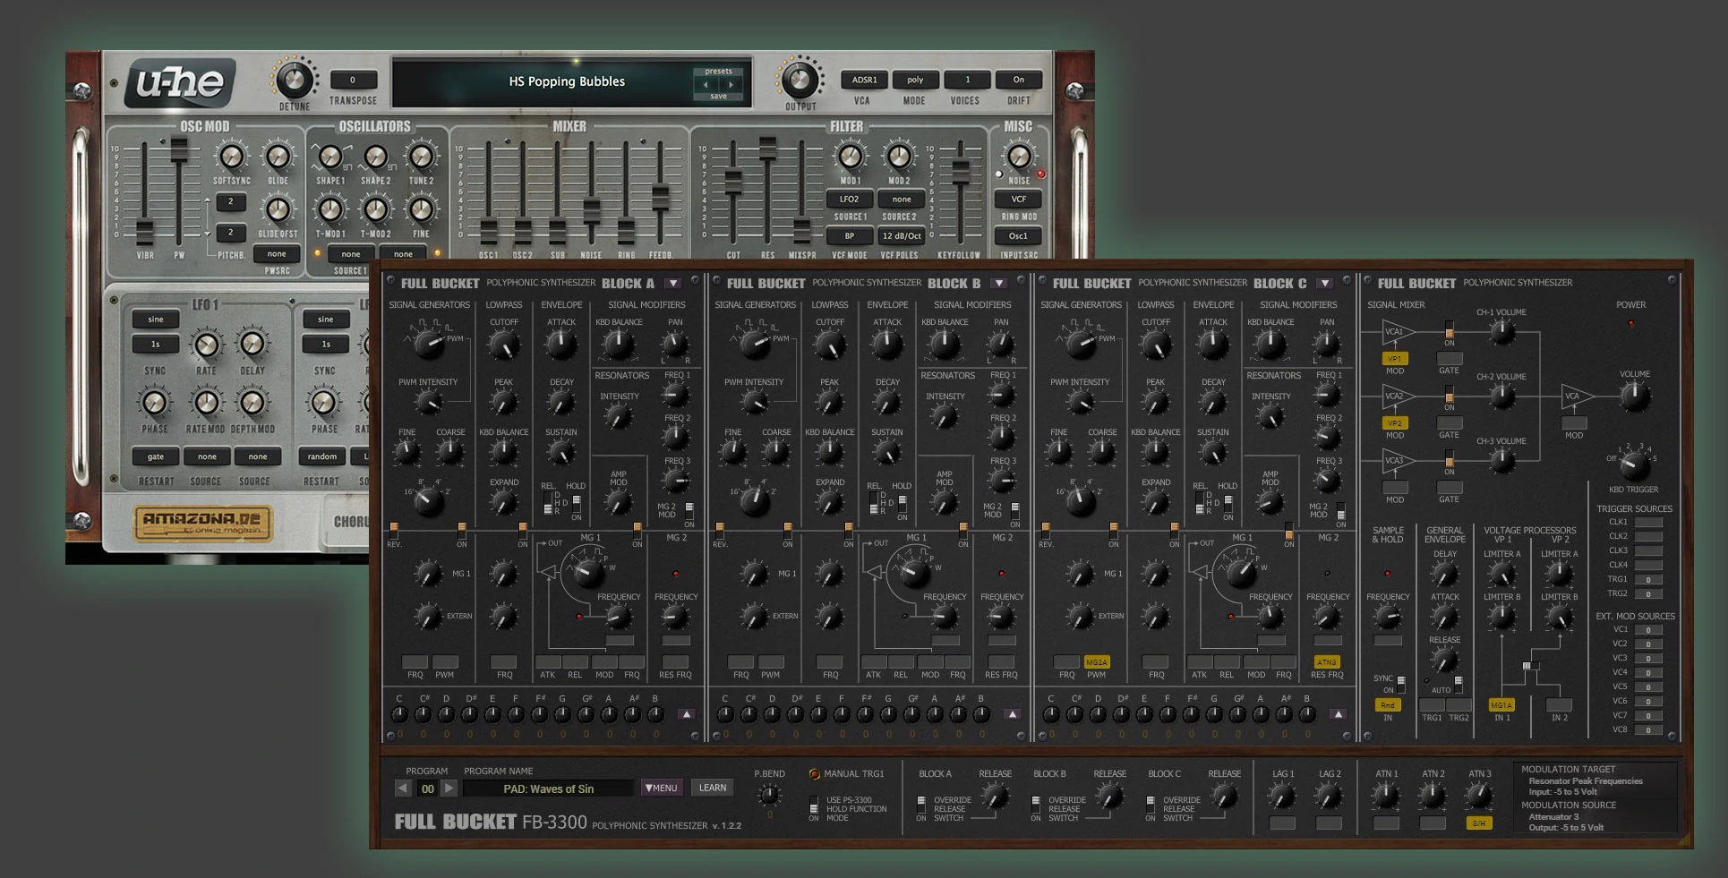1728x878 pixels.
Task: Click the OSC1 mixer slider handle
Action: pyautogui.click(x=489, y=232)
